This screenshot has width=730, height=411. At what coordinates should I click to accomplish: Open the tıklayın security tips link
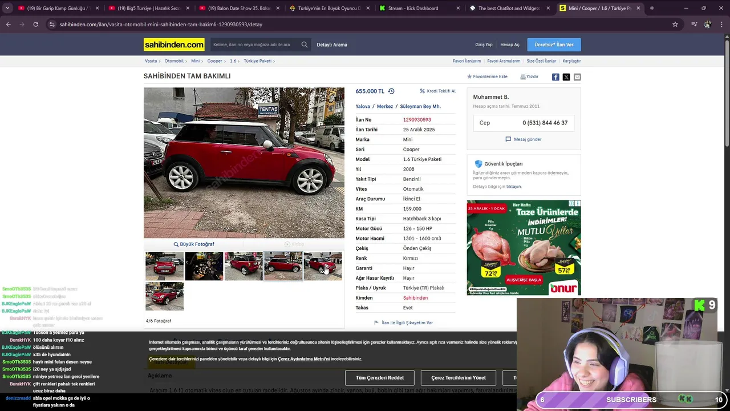513,187
